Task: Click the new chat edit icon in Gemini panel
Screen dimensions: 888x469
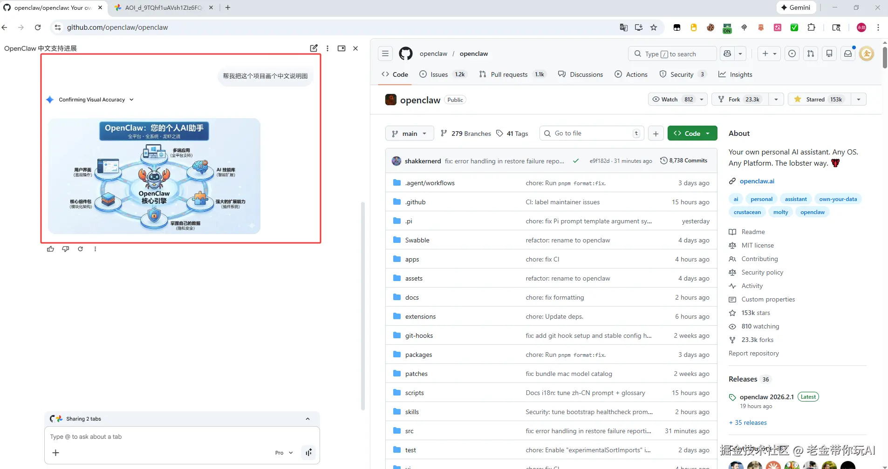Action: click(314, 48)
